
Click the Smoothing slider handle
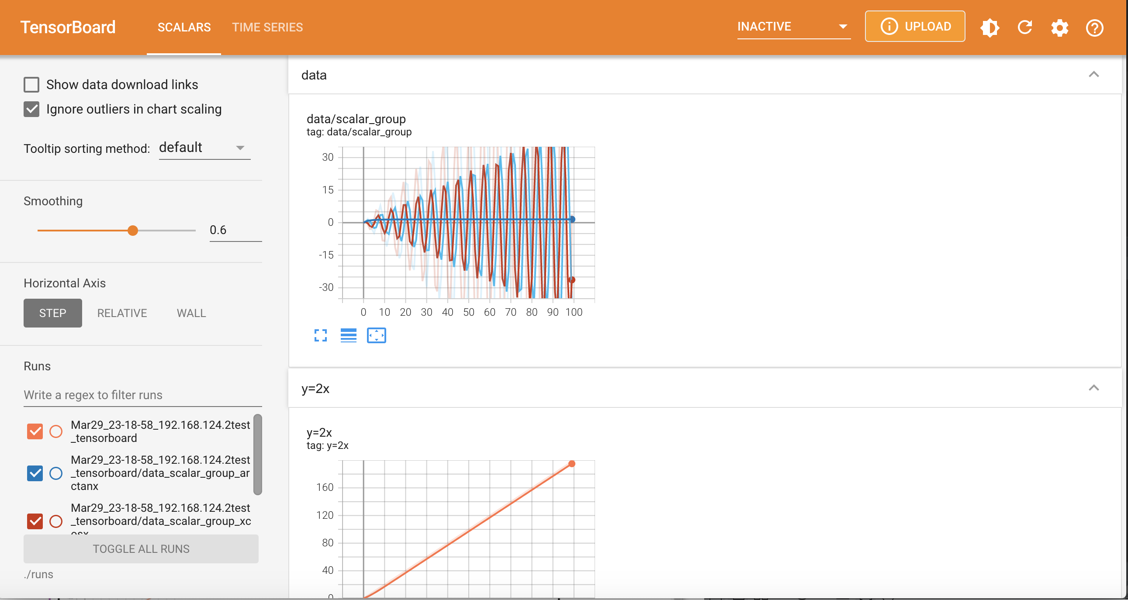tap(133, 230)
